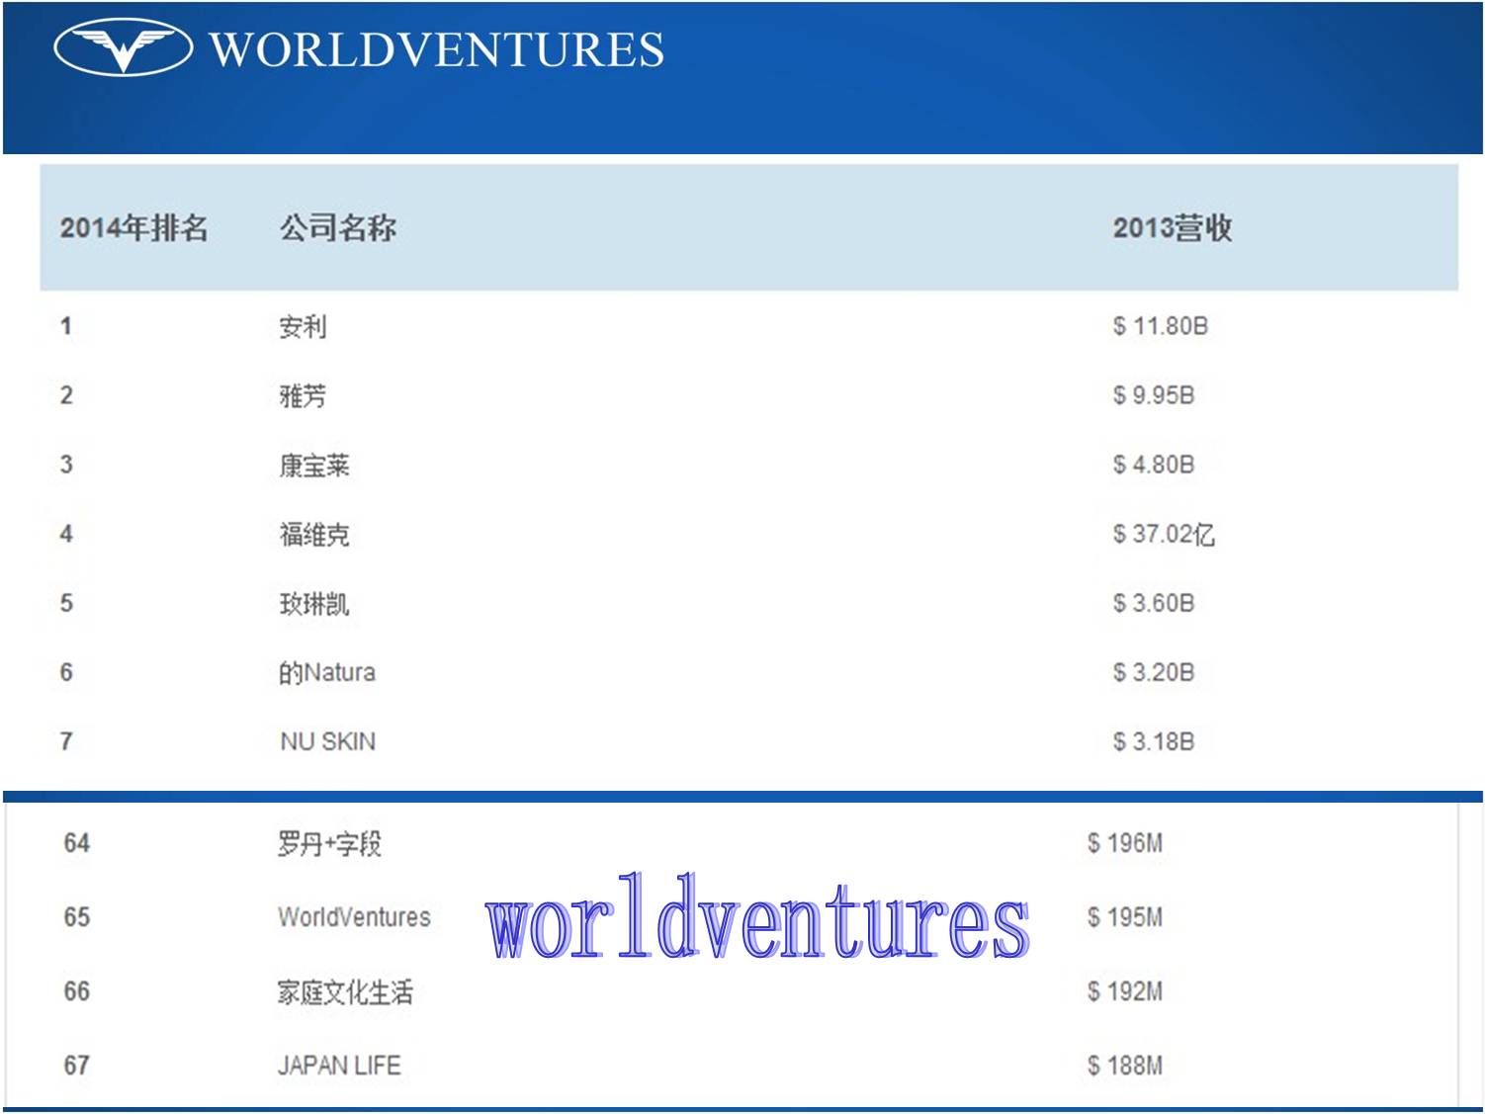Select company name 'NU SKIN'
The width and height of the screenshot is (1485, 1114).
[328, 741]
